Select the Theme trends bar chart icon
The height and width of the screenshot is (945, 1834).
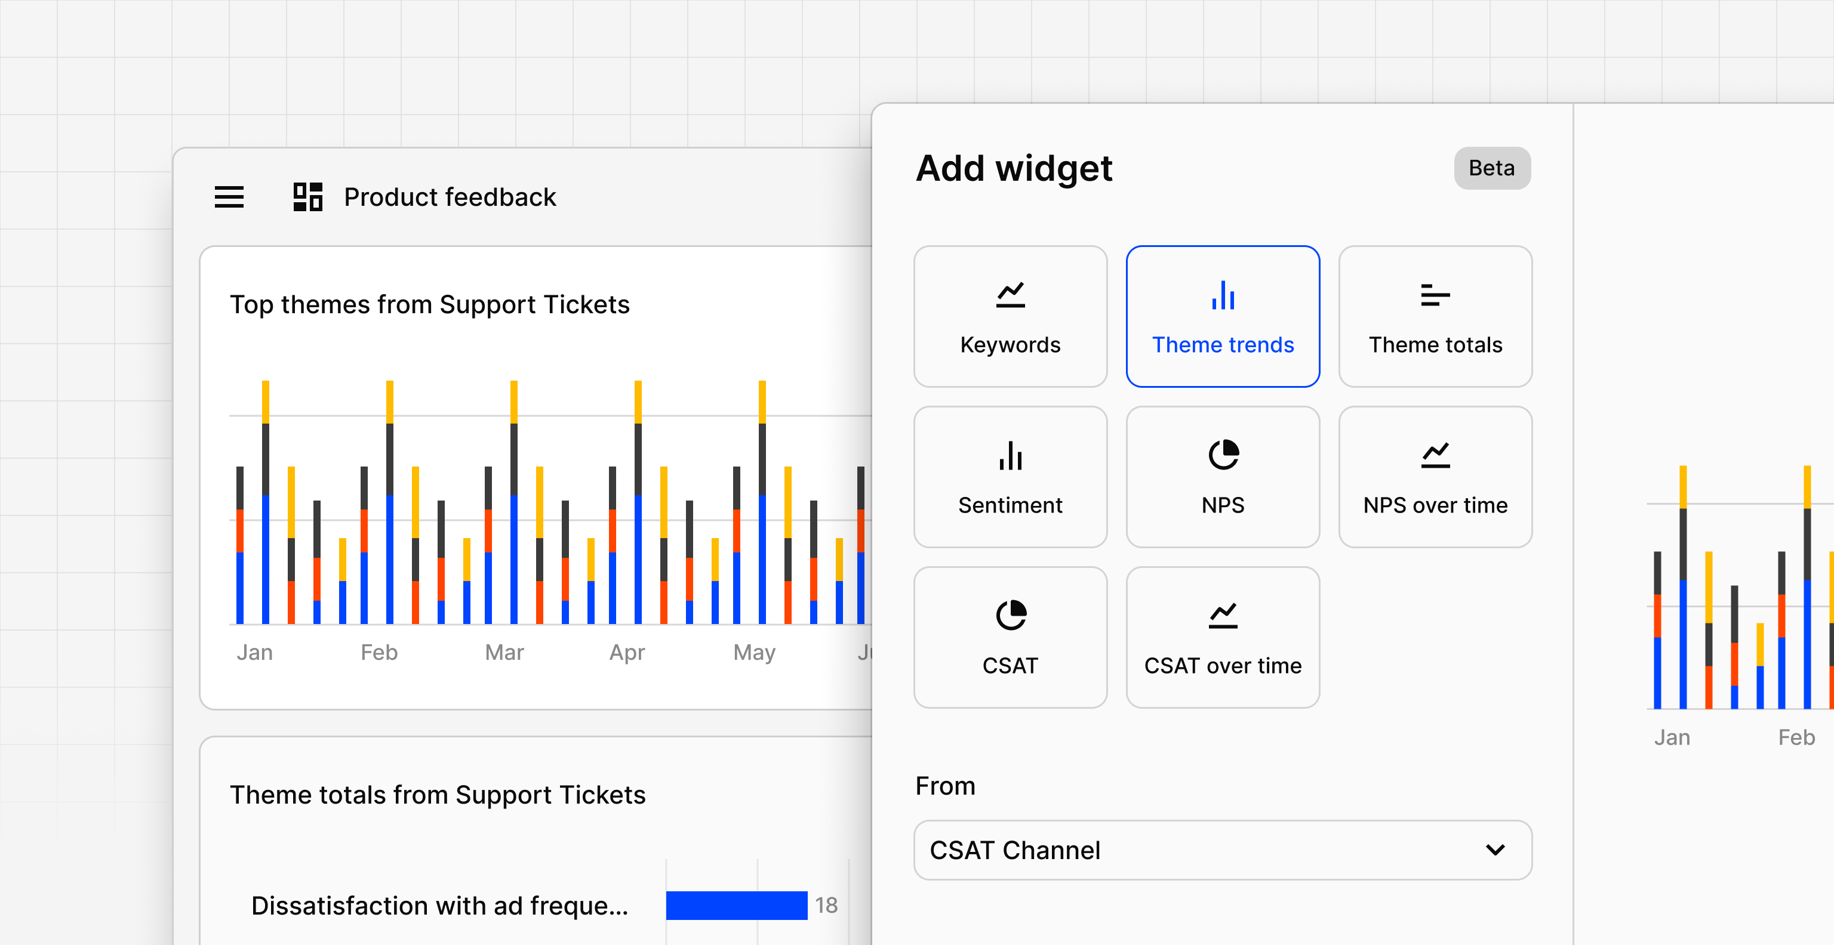(x=1223, y=295)
